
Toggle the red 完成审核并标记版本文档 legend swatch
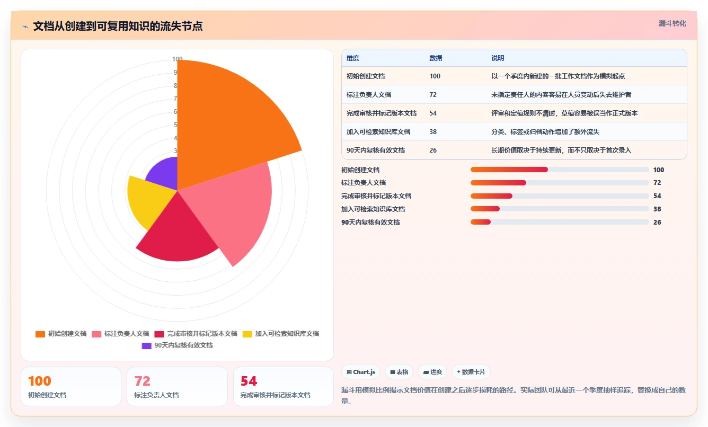(159, 334)
